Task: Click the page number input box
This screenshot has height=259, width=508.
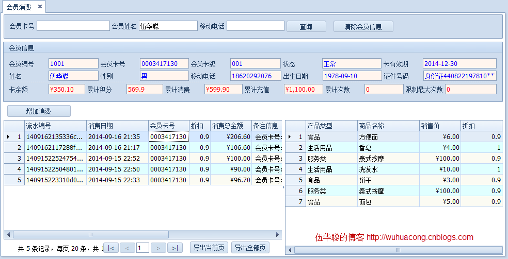Action: (x=143, y=248)
